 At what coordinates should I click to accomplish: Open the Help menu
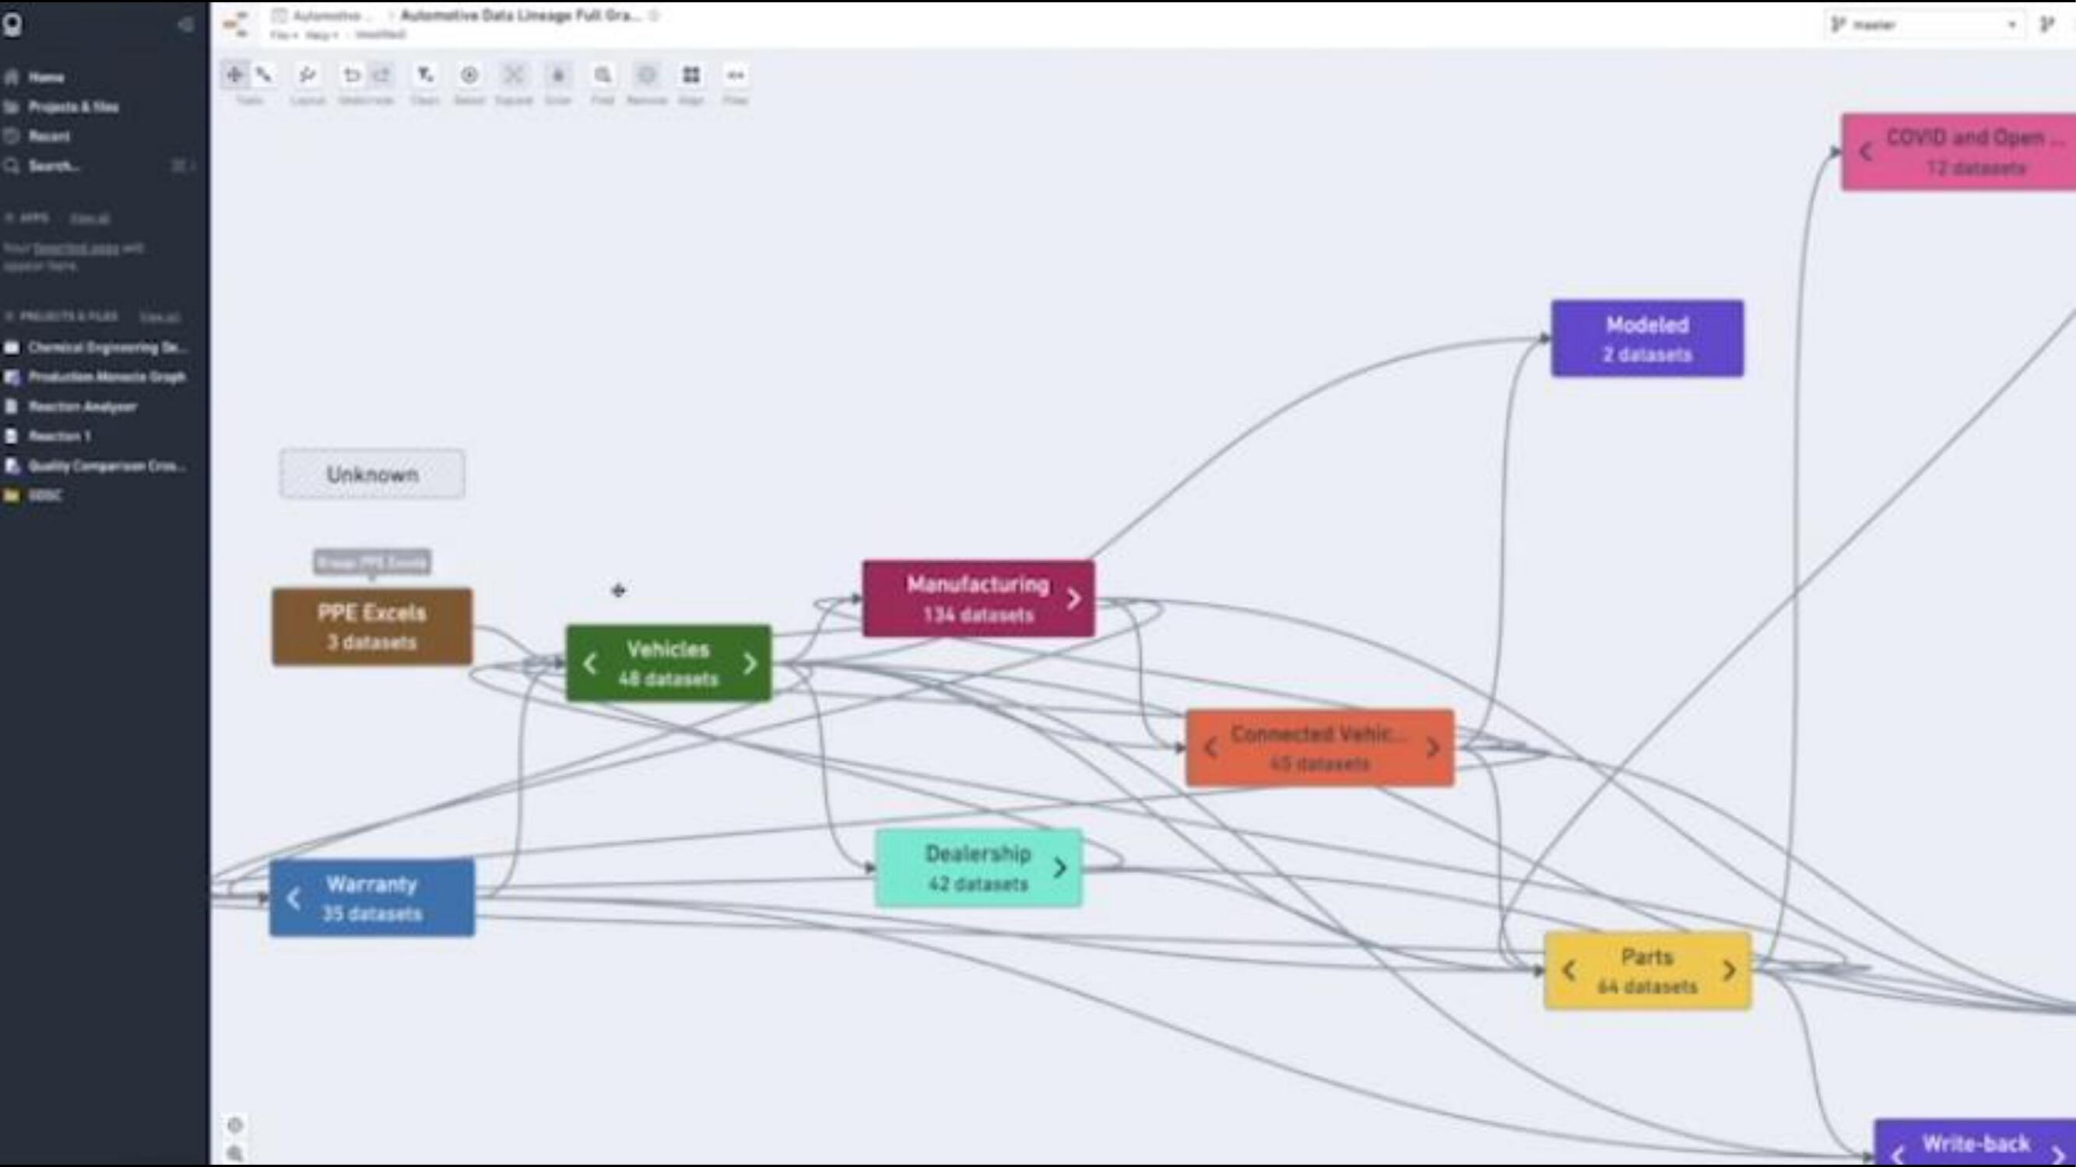(x=321, y=35)
